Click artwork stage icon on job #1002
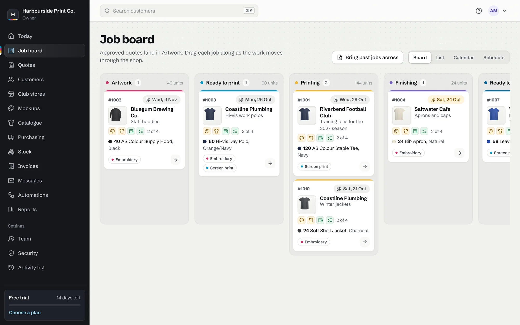The image size is (520, 325). pos(112,131)
